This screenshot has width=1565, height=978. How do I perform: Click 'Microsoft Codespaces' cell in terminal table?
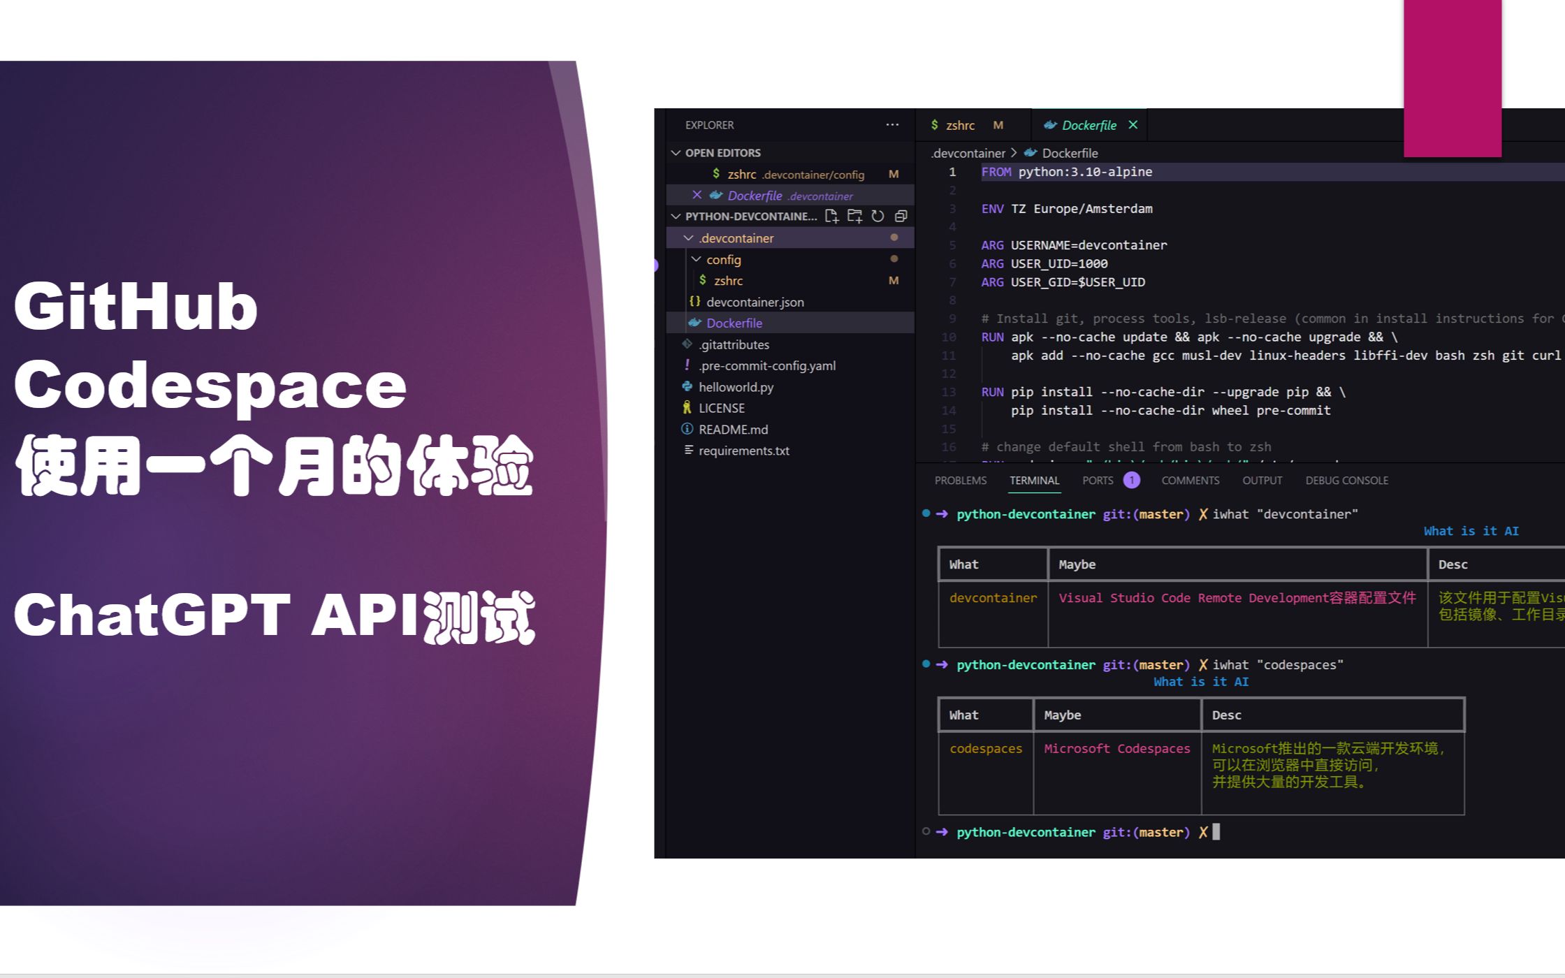pos(1116,748)
